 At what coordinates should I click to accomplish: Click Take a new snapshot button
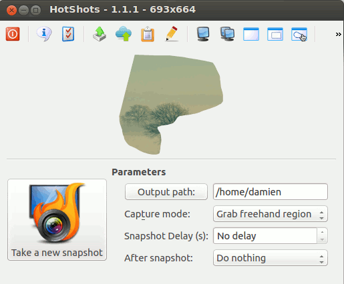point(57,219)
